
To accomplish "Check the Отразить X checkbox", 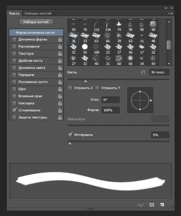I will pyautogui.click(x=70, y=88).
